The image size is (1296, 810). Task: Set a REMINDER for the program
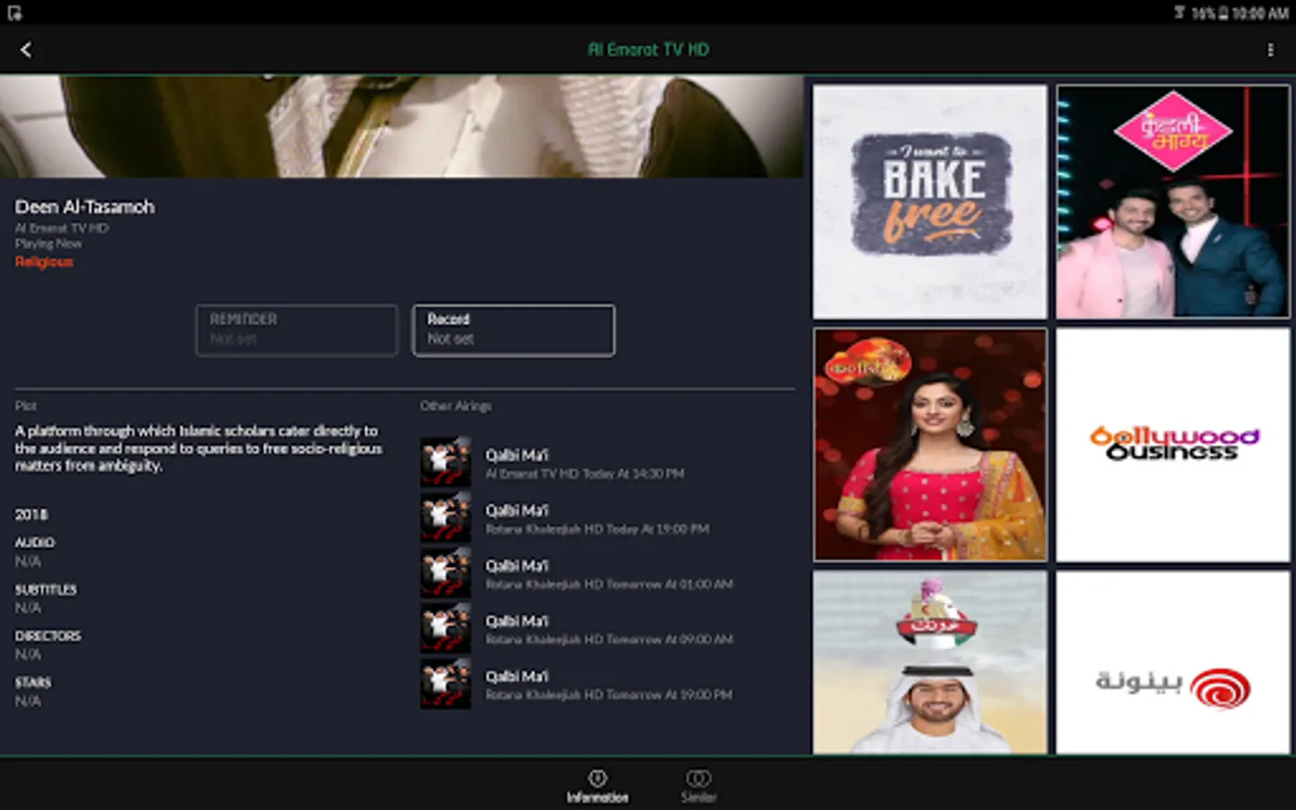(297, 330)
